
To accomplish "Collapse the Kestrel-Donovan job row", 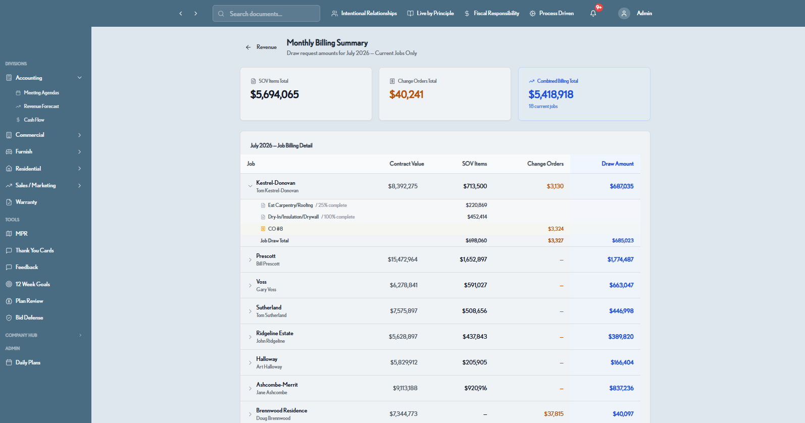I will tap(250, 186).
